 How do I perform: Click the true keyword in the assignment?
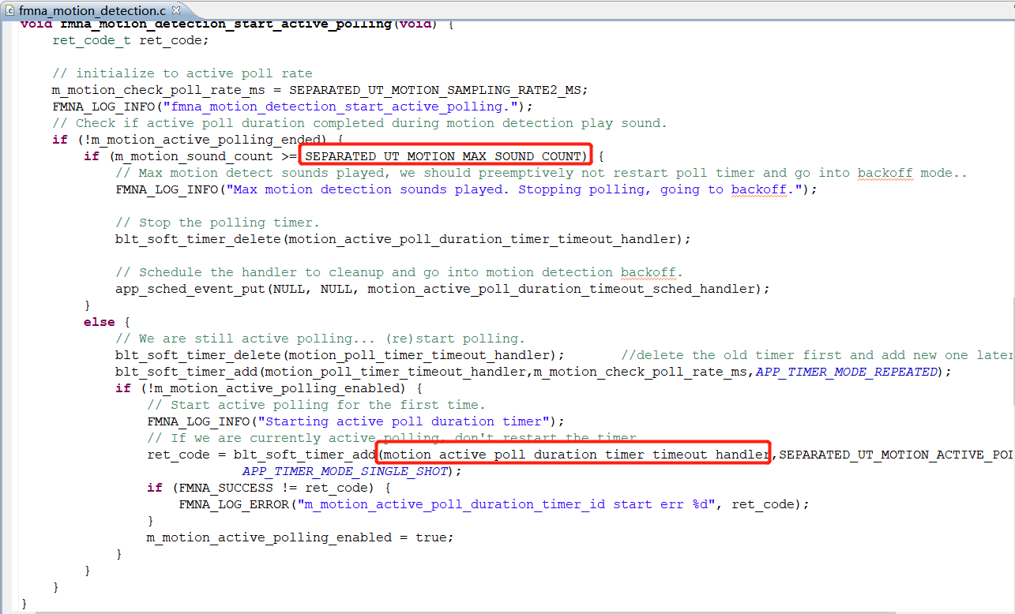438,537
